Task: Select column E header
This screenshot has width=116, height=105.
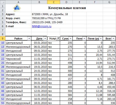Action: [79, 2]
